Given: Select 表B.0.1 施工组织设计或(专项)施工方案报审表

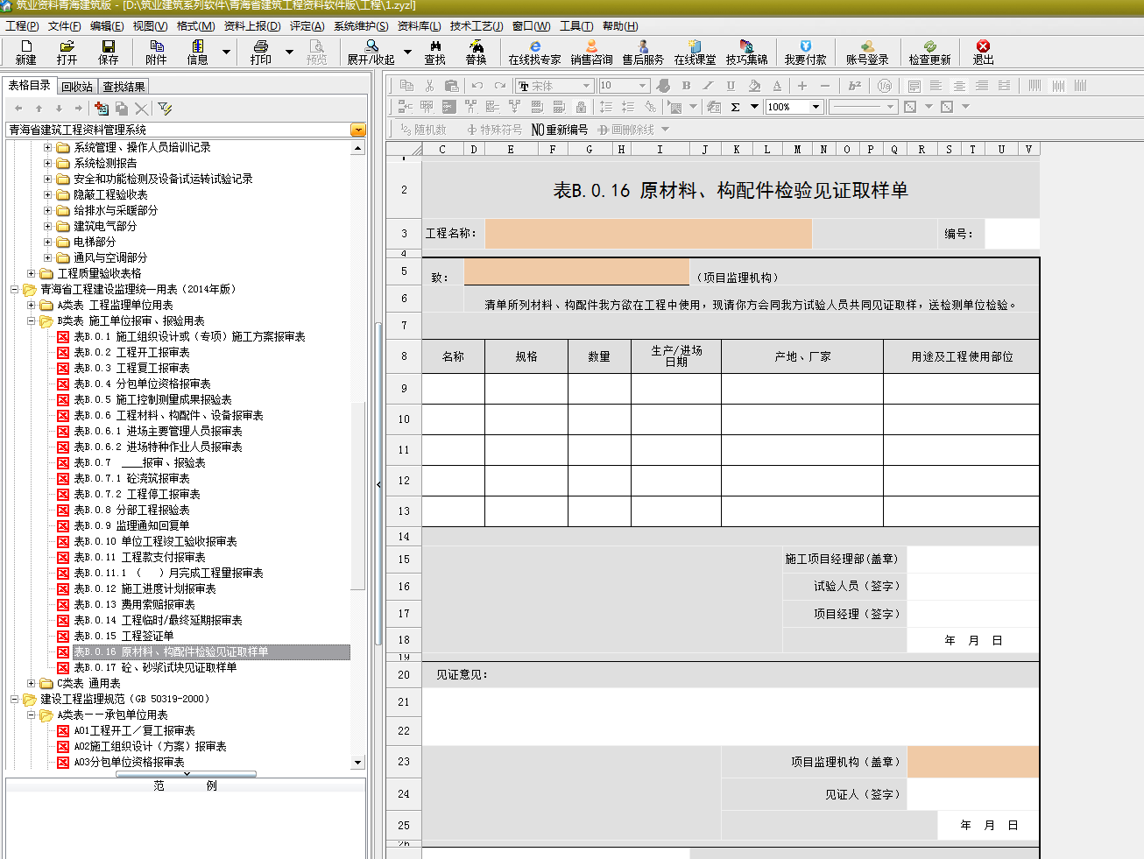Looking at the screenshot, I should (x=189, y=337).
